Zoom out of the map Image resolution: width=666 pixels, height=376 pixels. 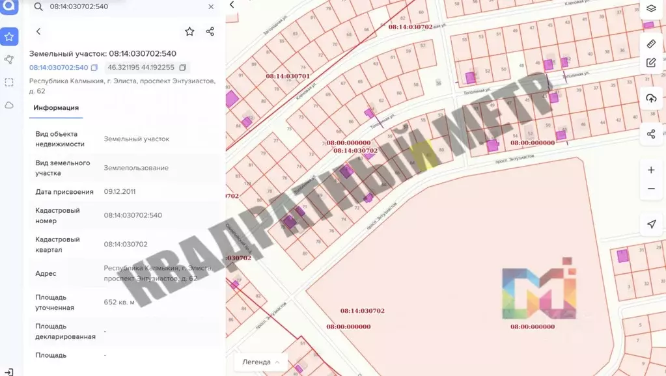(651, 189)
